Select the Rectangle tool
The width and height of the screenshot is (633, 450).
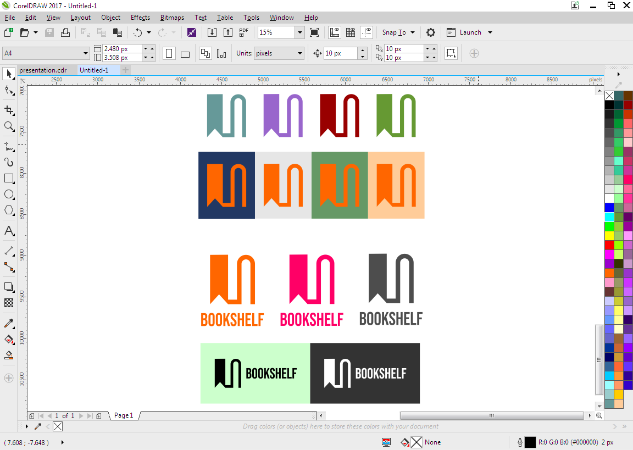pos(9,179)
